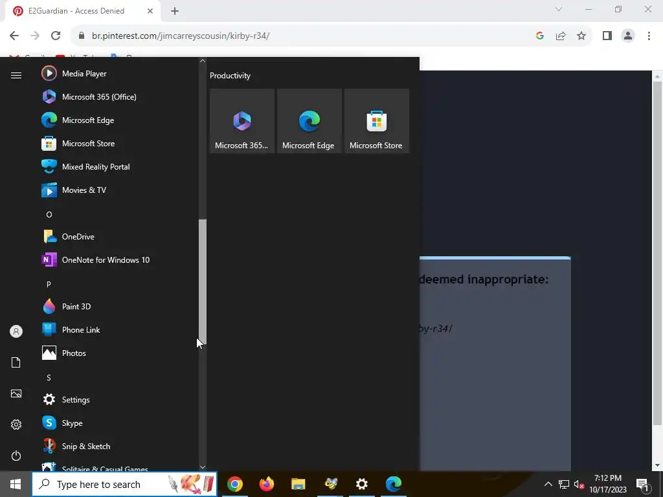This screenshot has height=497, width=663.
Task: Go back in Chrome
Action: 14,36
